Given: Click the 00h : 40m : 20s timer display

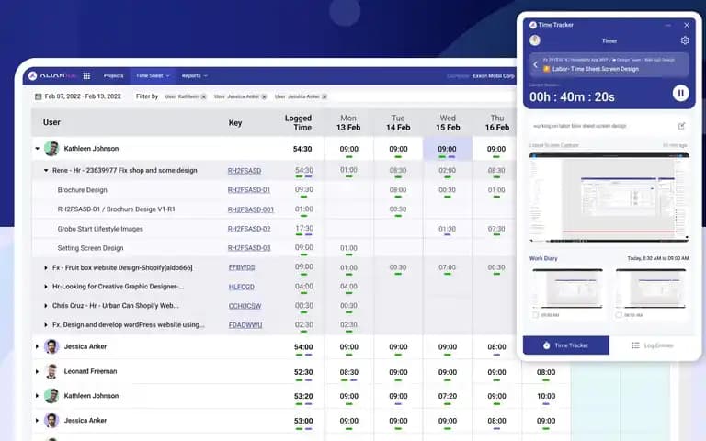Looking at the screenshot, I should (x=572, y=96).
